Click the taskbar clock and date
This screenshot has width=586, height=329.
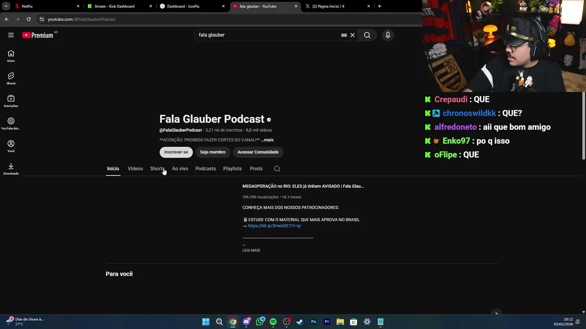(x=563, y=322)
